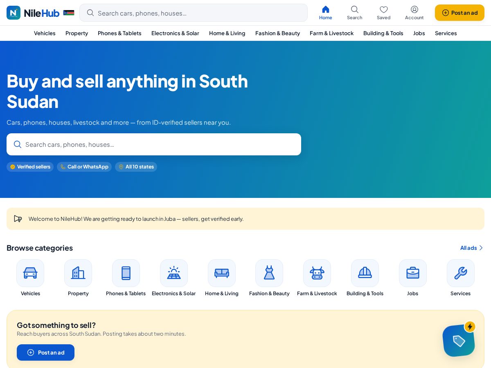Open Property in category menu bar

(x=77, y=33)
